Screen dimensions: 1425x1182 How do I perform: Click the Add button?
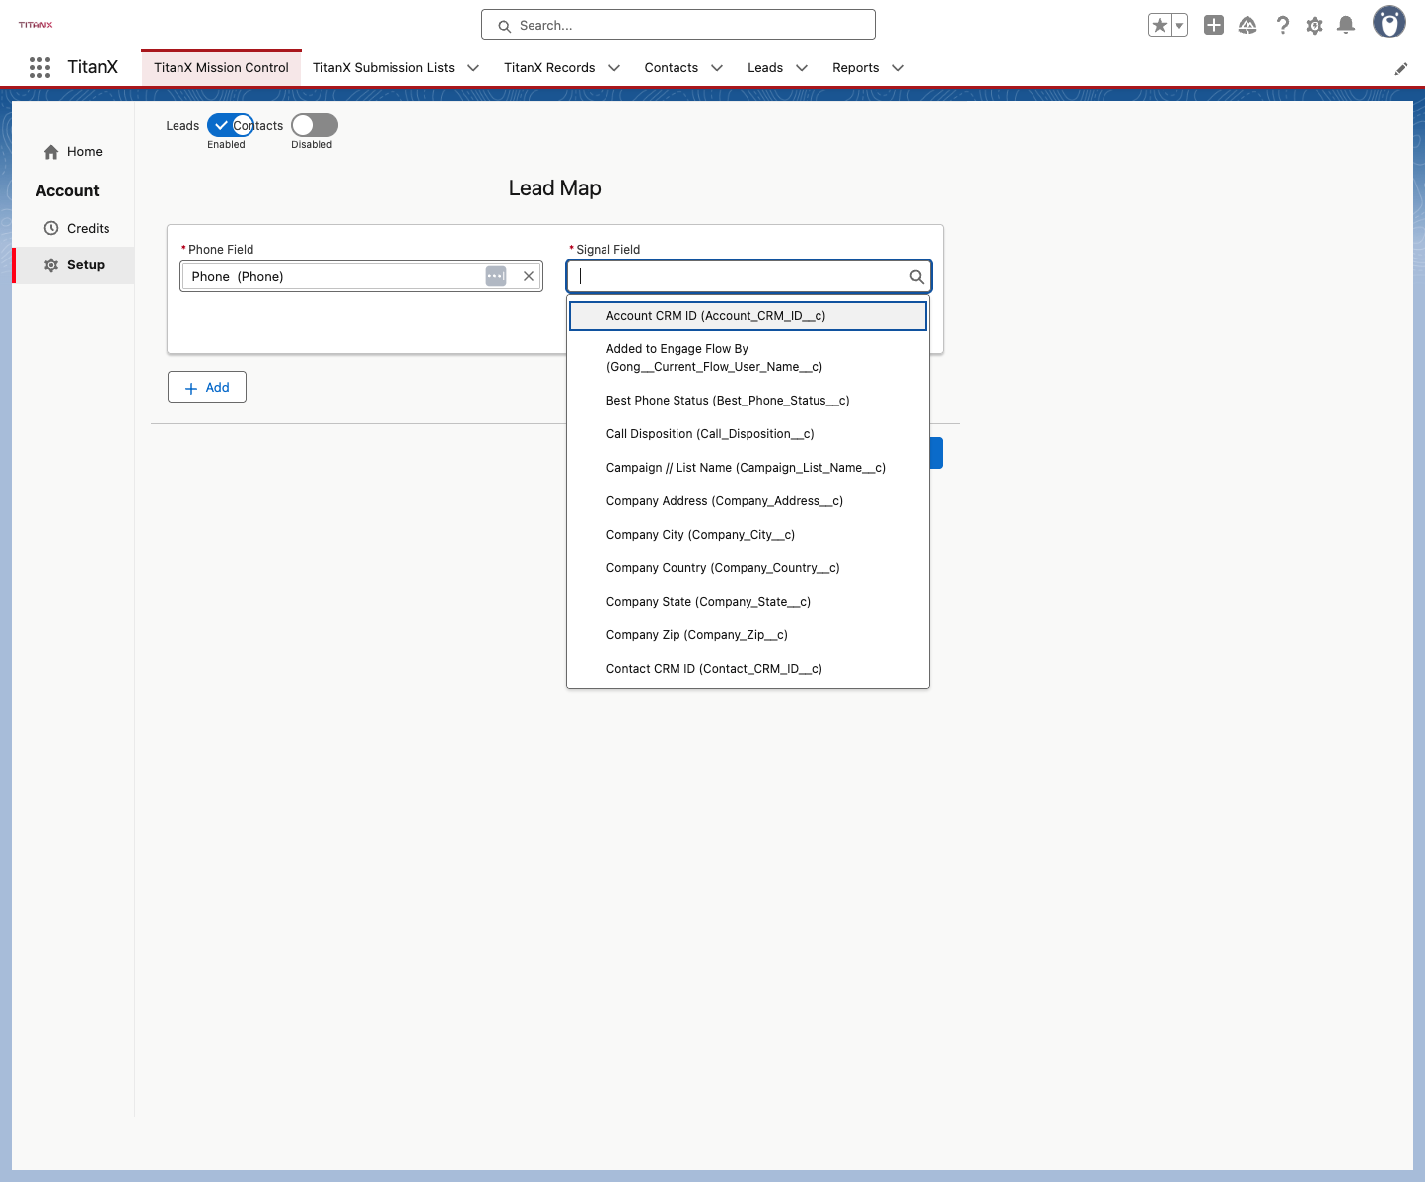tap(207, 387)
